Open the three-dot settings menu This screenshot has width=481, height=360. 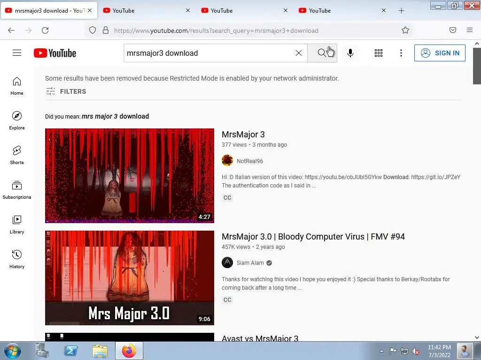(x=401, y=53)
